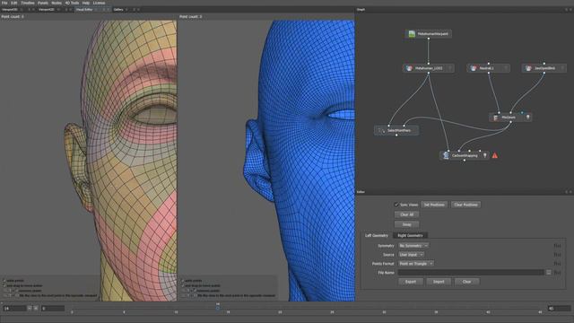This screenshot has width=574, height=323.
Task: Toggle first checkbox in left viewport options
Action: [x=4, y=281]
